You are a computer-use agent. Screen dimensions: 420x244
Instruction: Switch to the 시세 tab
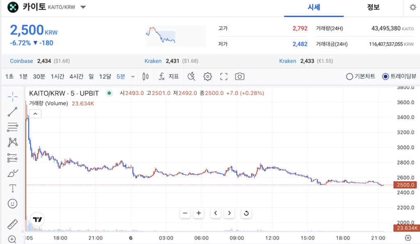(314, 7)
